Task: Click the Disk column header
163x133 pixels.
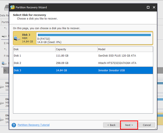Action: (x=34, y=49)
